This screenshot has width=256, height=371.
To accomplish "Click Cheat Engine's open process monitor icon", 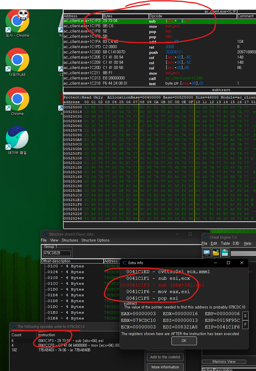I will [206, 253].
